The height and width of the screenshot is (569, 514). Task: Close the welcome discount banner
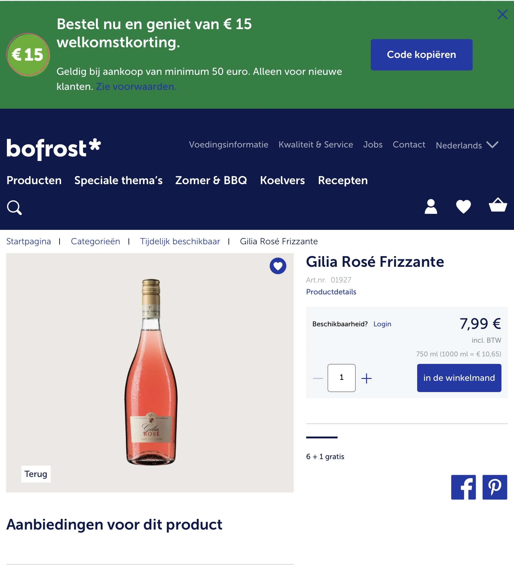(502, 14)
